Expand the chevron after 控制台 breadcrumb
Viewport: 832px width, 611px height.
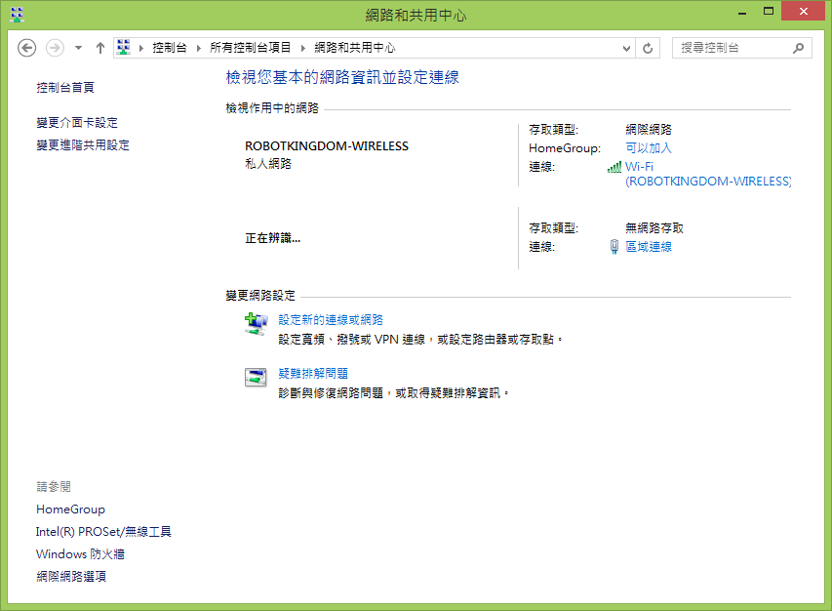(198, 48)
